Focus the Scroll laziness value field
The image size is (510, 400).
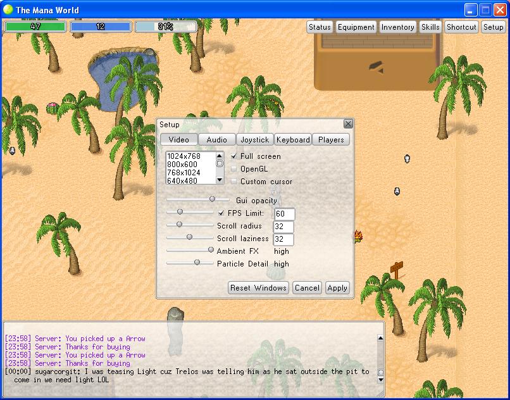283,239
